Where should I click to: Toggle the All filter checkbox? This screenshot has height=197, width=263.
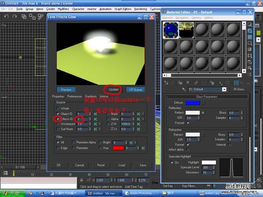pos(58,142)
